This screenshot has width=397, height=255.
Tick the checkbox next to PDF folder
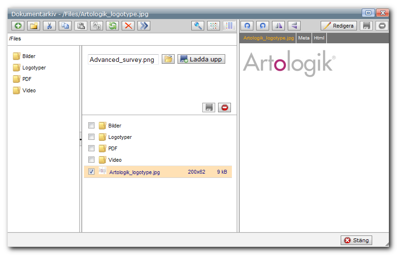[x=92, y=148]
